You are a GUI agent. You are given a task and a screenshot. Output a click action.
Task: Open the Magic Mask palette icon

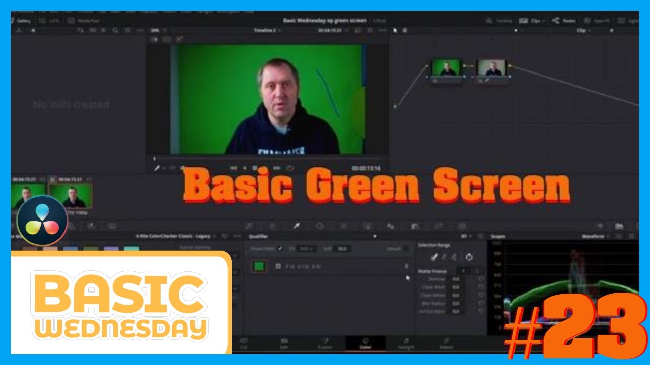(x=367, y=226)
